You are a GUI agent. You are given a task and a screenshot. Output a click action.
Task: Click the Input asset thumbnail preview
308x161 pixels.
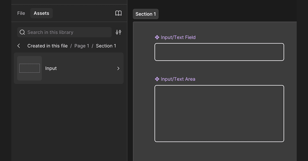click(30, 68)
